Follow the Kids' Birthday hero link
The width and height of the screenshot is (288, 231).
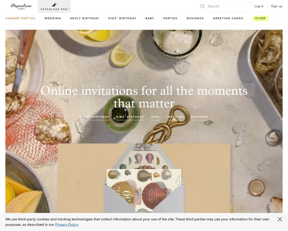[x=130, y=117]
